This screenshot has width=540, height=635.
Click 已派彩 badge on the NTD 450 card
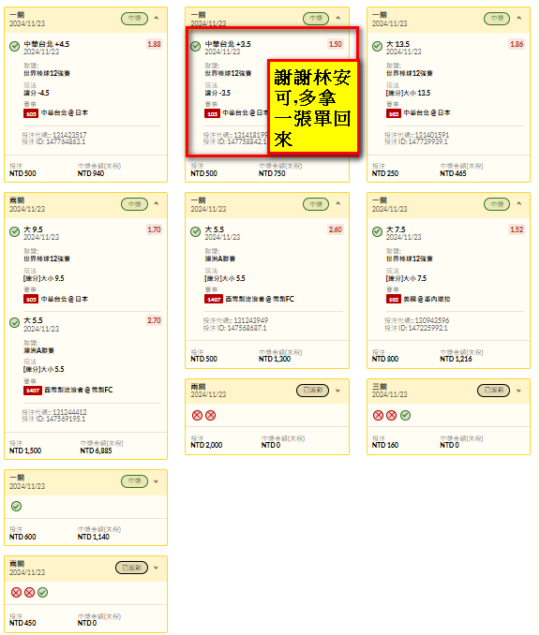(132, 568)
